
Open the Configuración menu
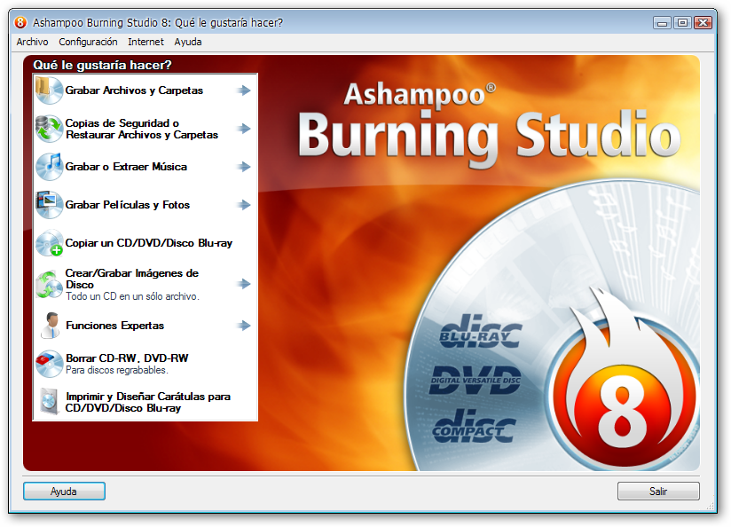88,42
